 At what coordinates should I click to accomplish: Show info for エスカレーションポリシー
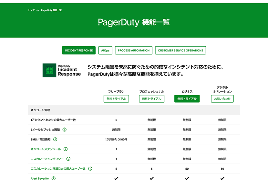pyautogui.click(x=68, y=159)
